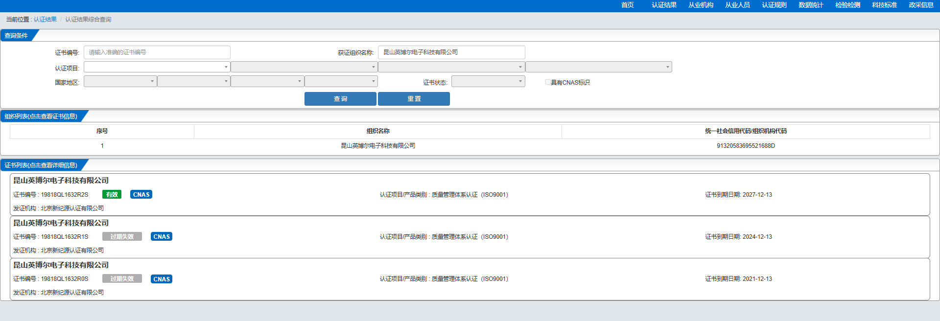Expand the 证书状态 dropdown
The height and width of the screenshot is (321, 940).
coord(488,81)
